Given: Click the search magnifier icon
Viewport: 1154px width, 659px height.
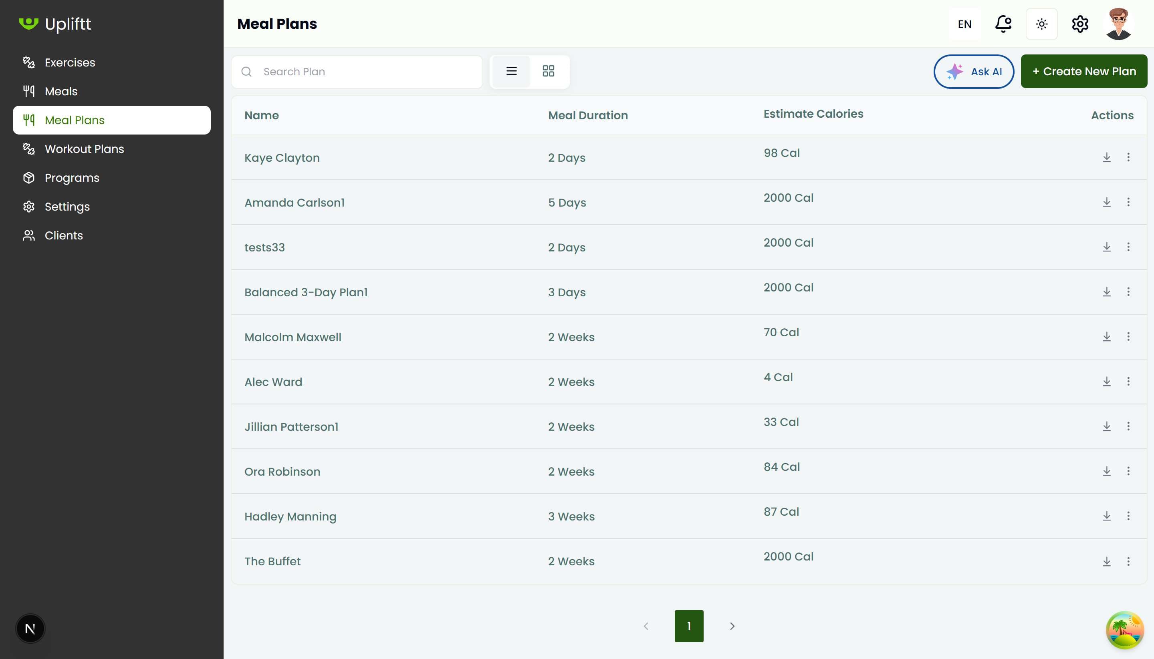Looking at the screenshot, I should (247, 72).
